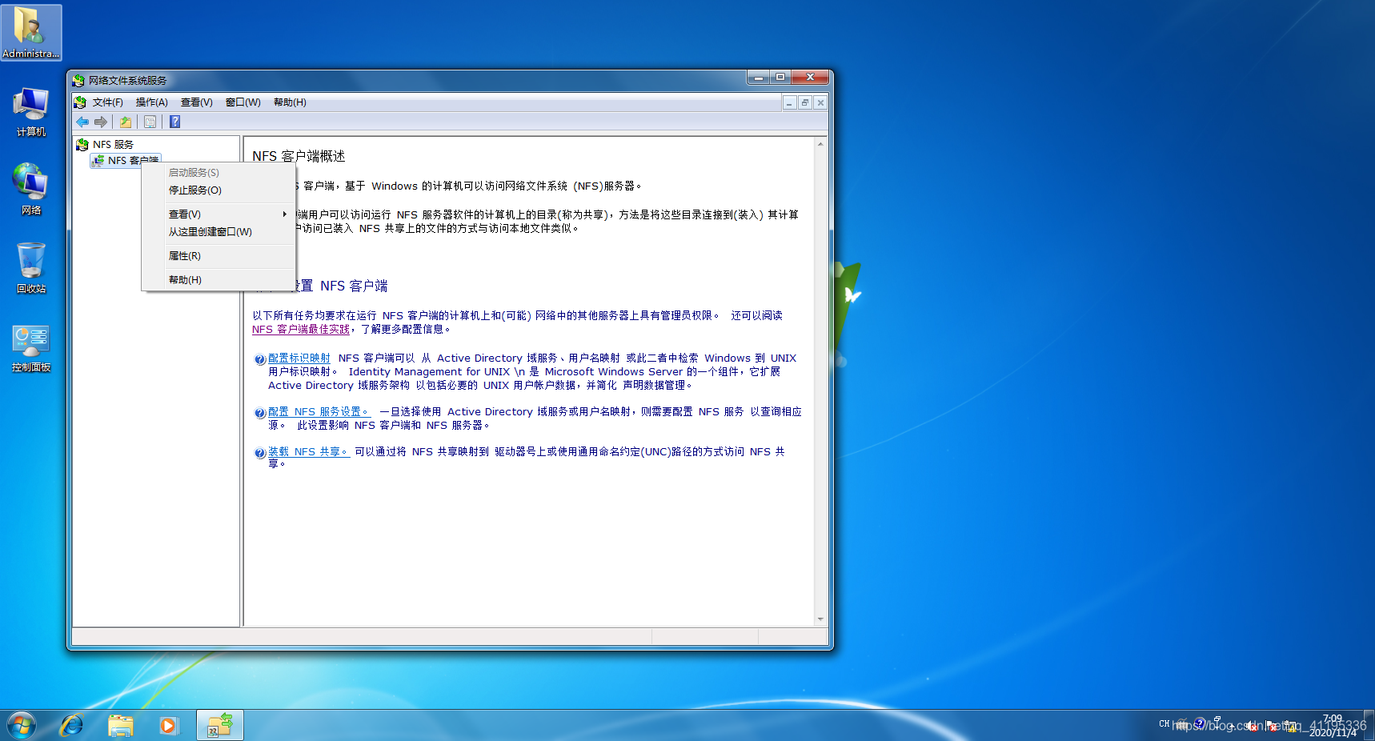Open the Administrator folder desktop icon

click(31, 33)
